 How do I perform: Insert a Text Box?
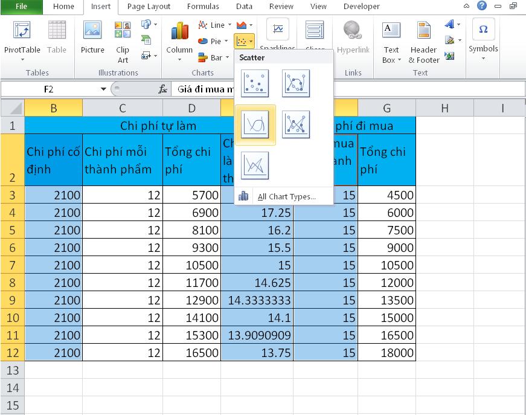[x=391, y=42]
